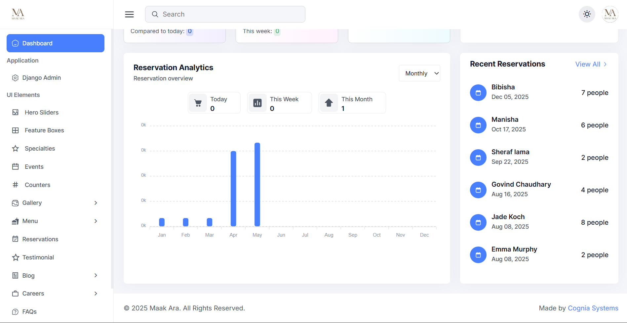Open the Reservations menu item

[40, 239]
